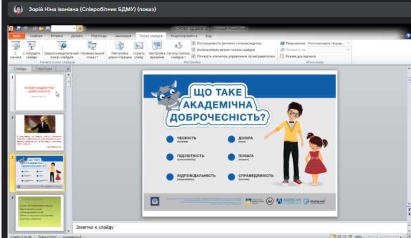
Task: Uncheck 'Использовать время показа слайдов'
Action: click(194, 49)
